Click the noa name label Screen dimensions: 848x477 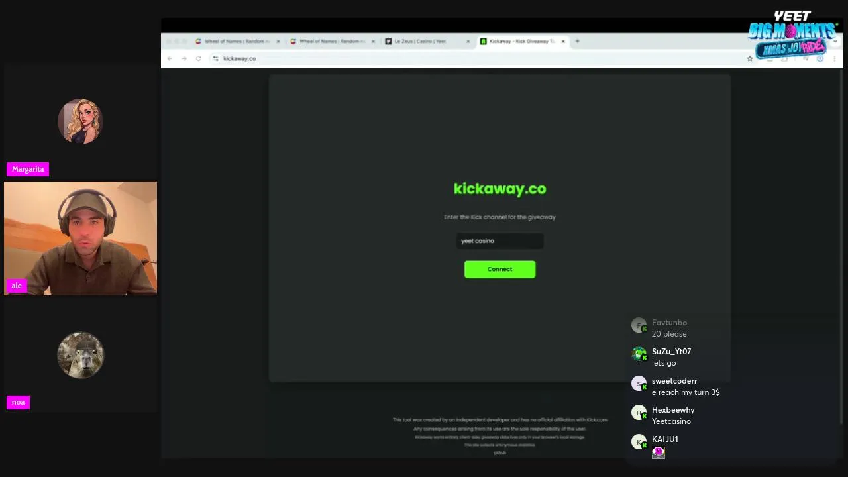18,402
